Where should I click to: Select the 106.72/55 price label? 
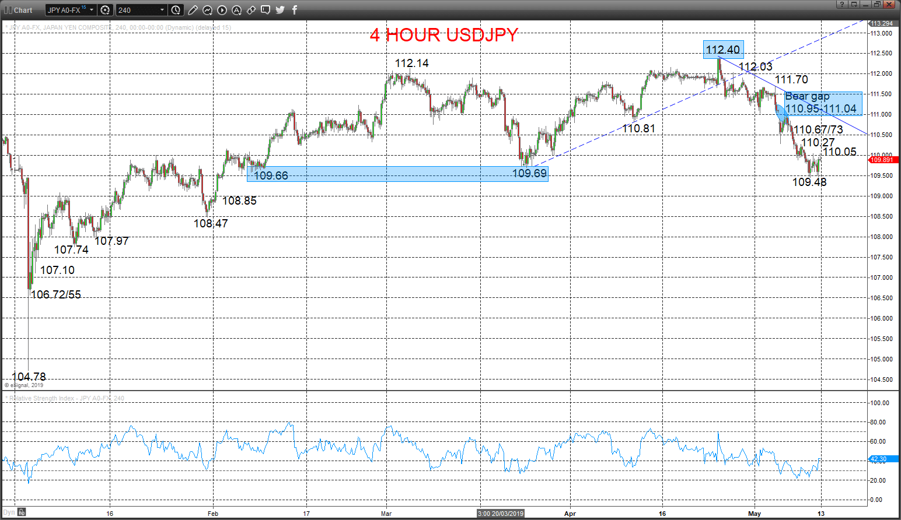[x=55, y=294]
